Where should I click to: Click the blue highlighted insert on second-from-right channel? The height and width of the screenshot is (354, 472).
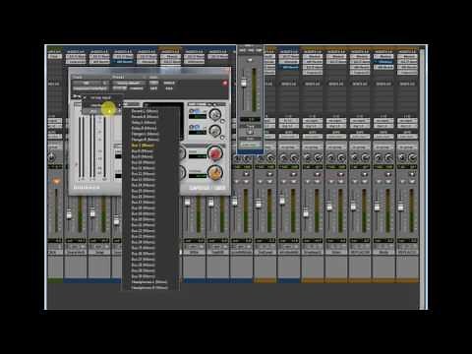383,62
